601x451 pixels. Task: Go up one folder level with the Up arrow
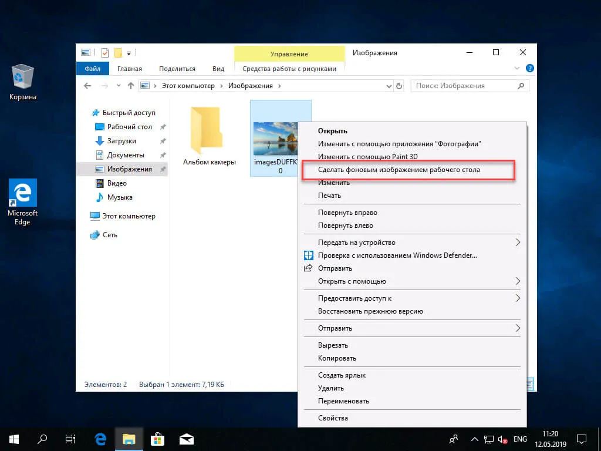[131, 86]
